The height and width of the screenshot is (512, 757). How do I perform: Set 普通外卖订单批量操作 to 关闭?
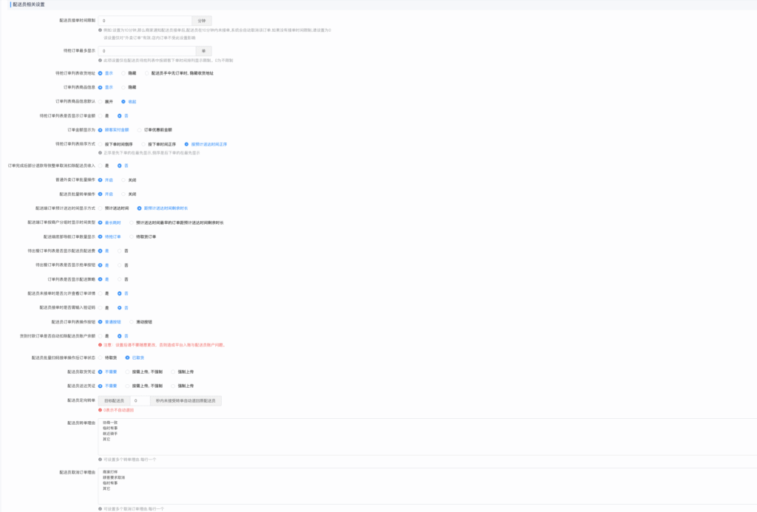point(123,180)
